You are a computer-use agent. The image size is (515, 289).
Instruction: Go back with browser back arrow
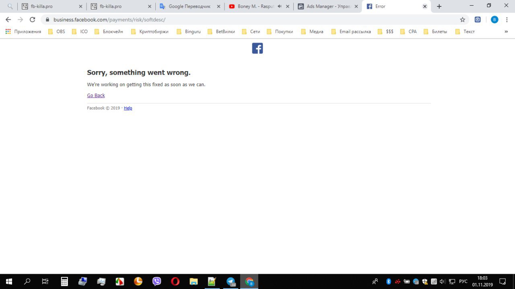(8, 20)
